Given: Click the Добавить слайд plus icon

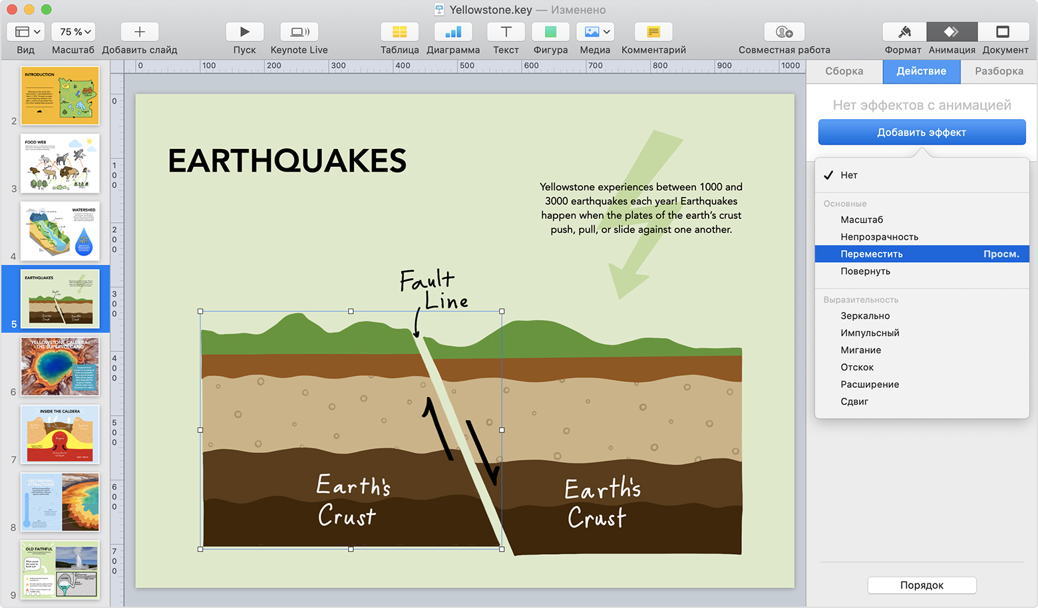Looking at the screenshot, I should tap(140, 32).
